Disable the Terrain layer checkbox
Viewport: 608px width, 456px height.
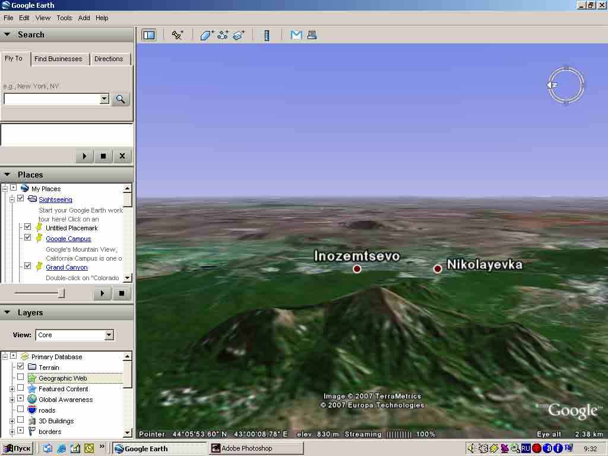(x=21, y=366)
